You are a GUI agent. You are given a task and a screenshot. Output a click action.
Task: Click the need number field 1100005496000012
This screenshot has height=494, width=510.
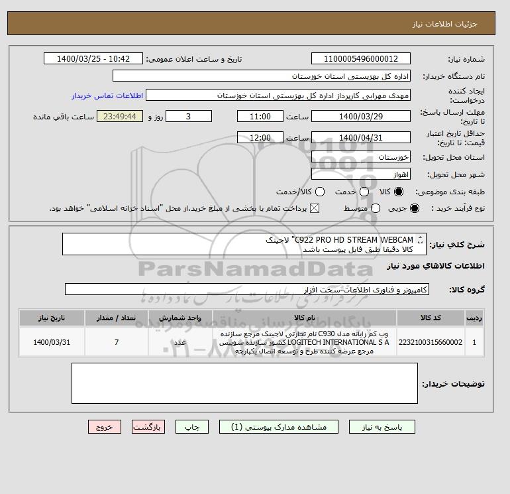(361, 58)
